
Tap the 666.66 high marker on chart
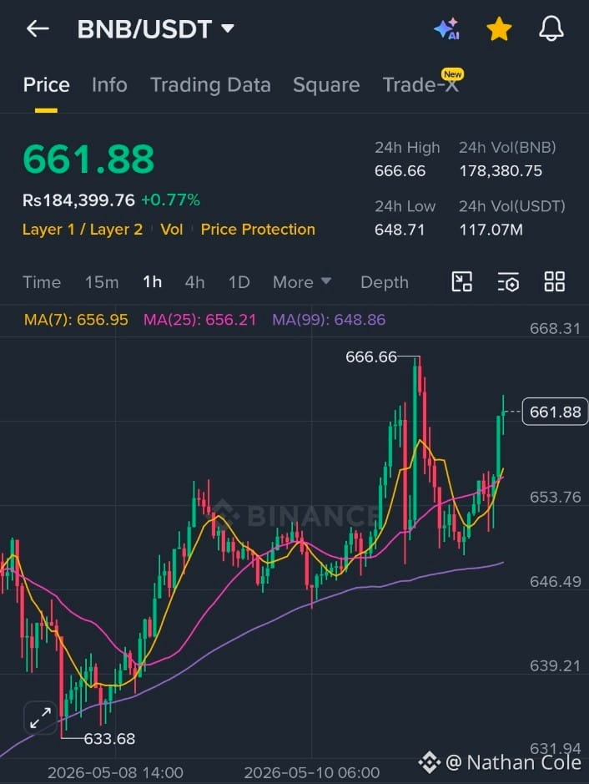371,357
